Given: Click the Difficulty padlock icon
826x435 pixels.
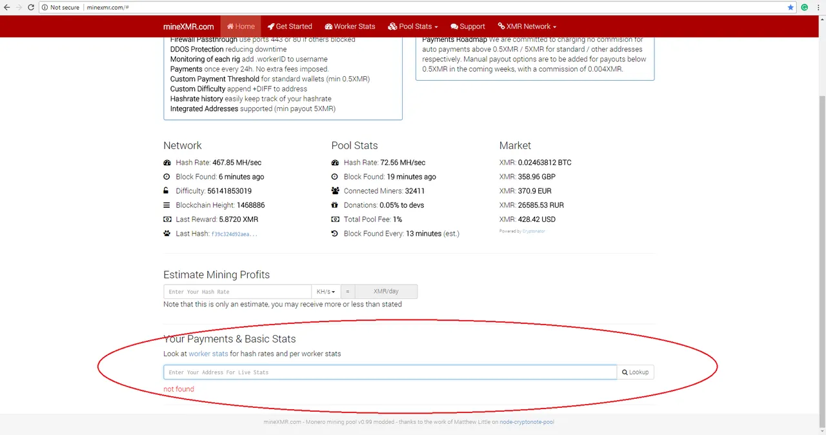Looking at the screenshot, I should [x=167, y=191].
